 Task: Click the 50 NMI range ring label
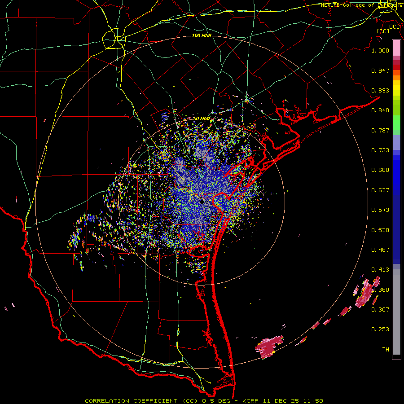(202, 119)
